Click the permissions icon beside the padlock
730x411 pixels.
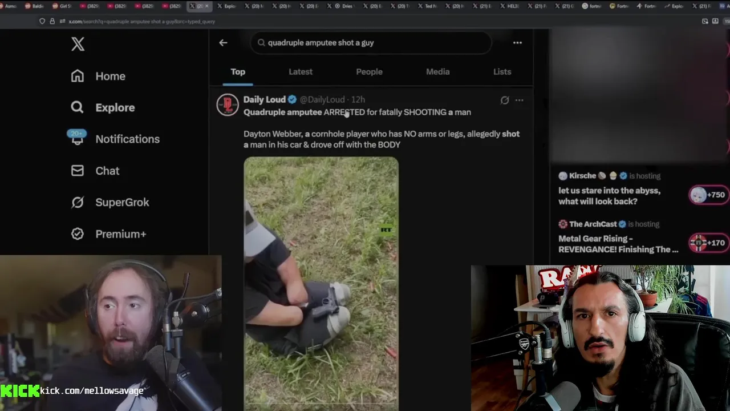point(62,21)
